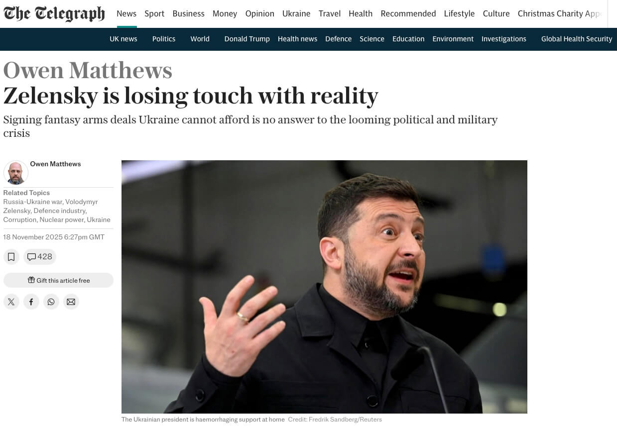Gift this article free
The width and height of the screenshot is (617, 429).
(58, 280)
